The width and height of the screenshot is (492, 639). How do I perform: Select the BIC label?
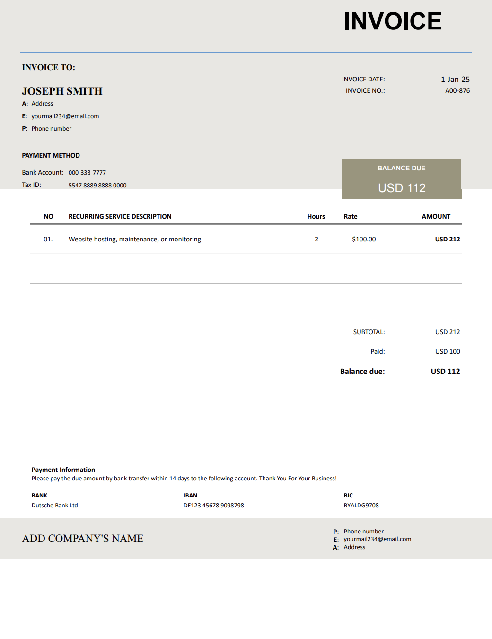tap(348, 496)
